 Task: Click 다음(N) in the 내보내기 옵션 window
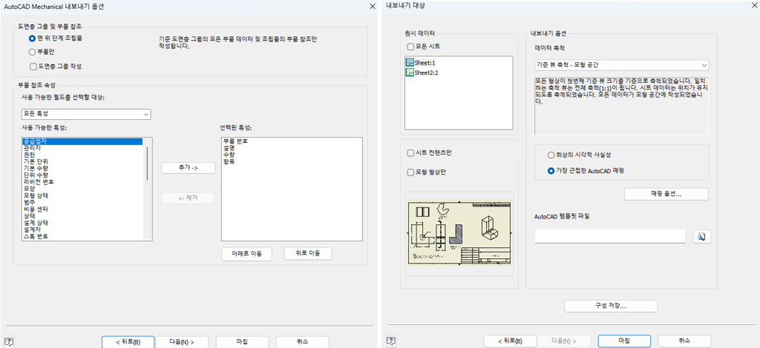pyautogui.click(x=182, y=342)
